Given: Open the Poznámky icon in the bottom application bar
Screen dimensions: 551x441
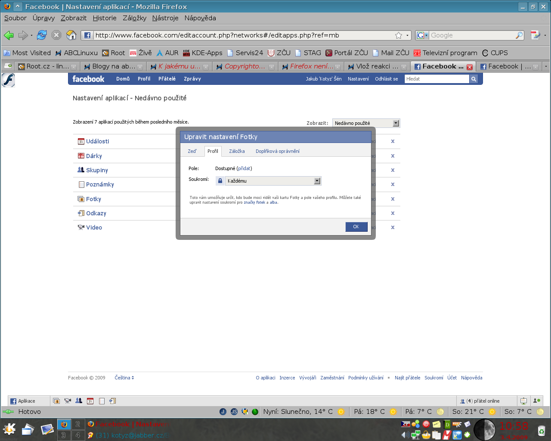Looking at the screenshot, I should pyautogui.click(x=102, y=401).
